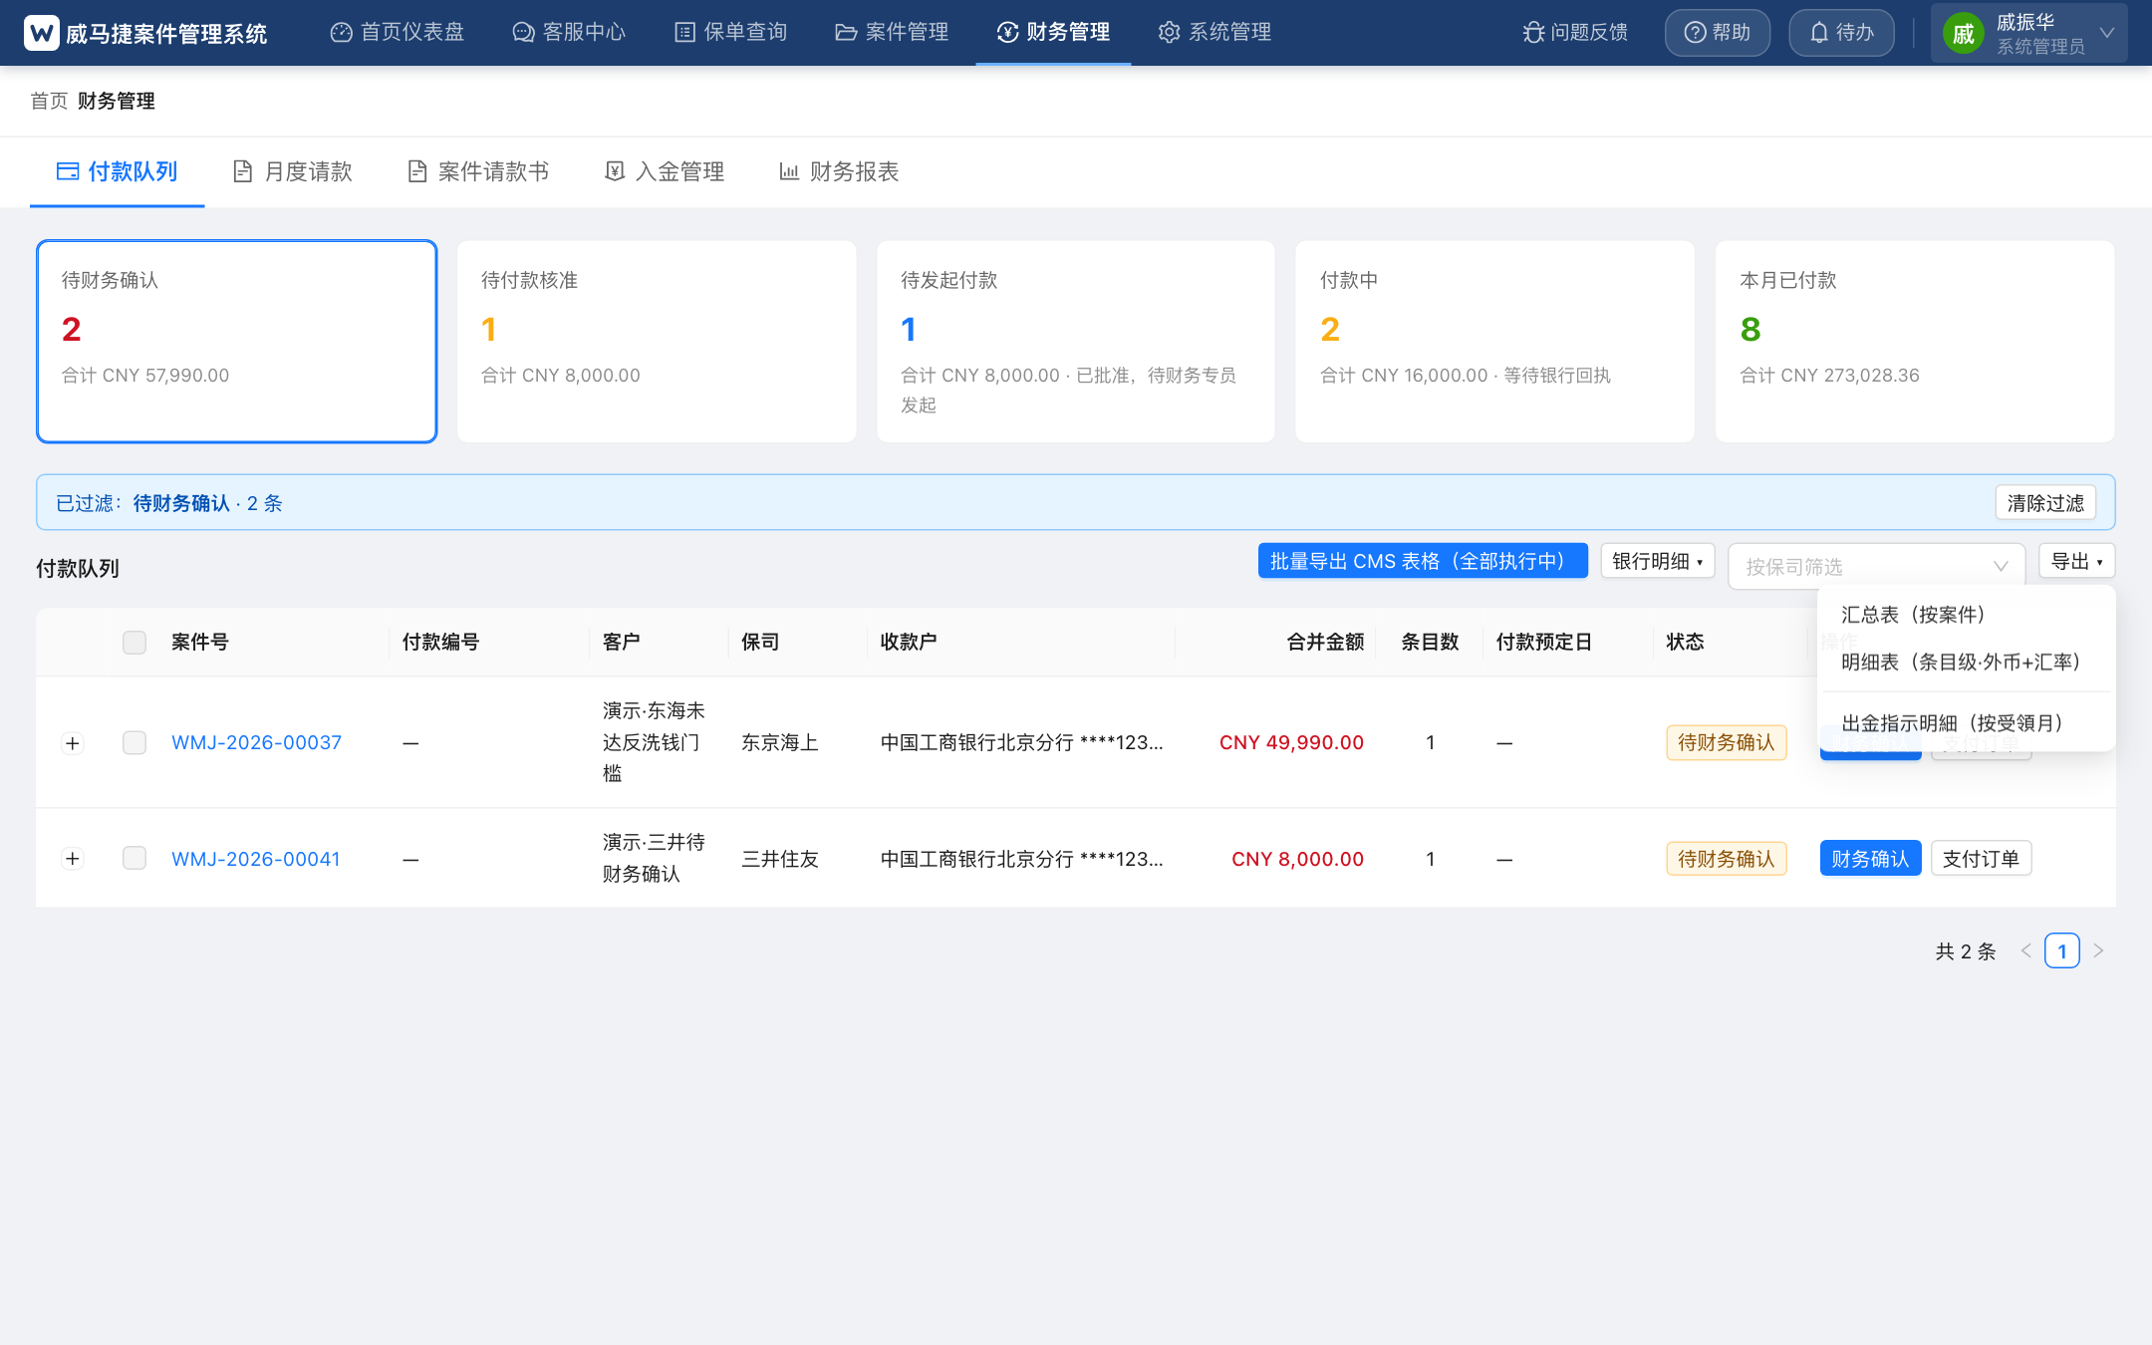Image resolution: width=2152 pixels, height=1345 pixels.
Task: Click the 付款队列 wallet tab icon
Action: (68, 171)
